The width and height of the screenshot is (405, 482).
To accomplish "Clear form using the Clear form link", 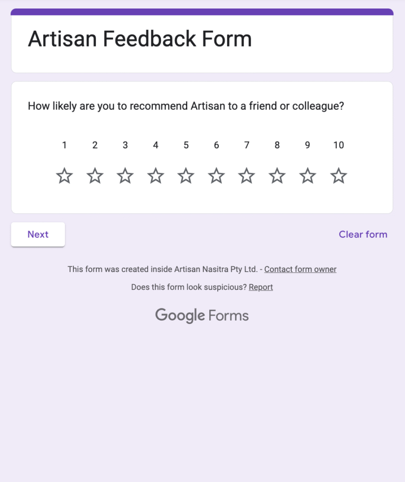I will pos(363,234).
